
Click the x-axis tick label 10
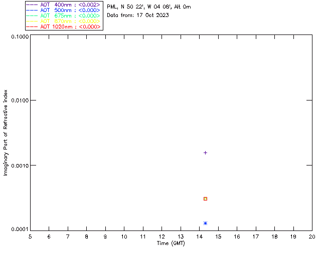click(x=124, y=236)
